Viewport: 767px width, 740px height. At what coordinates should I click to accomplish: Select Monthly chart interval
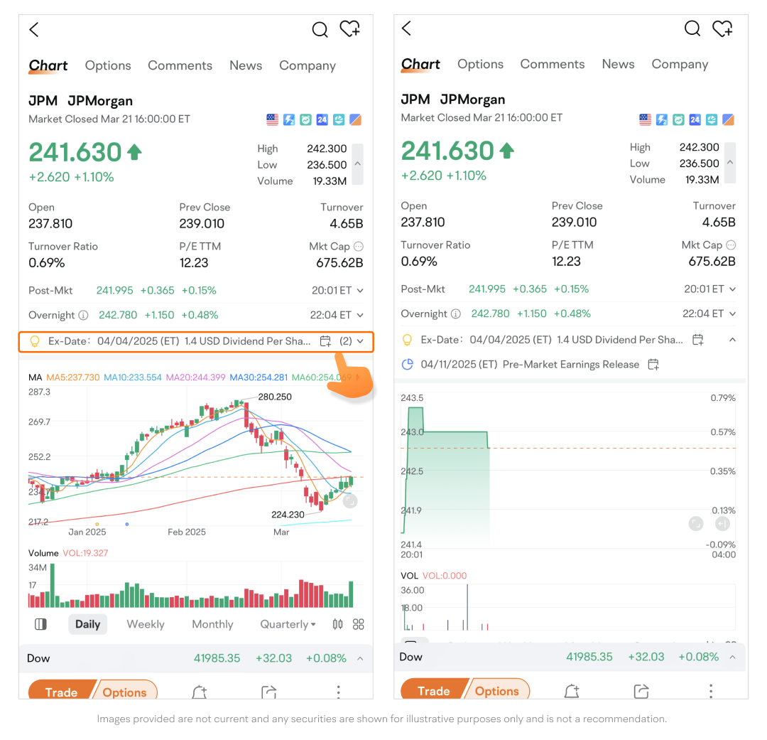click(x=212, y=624)
